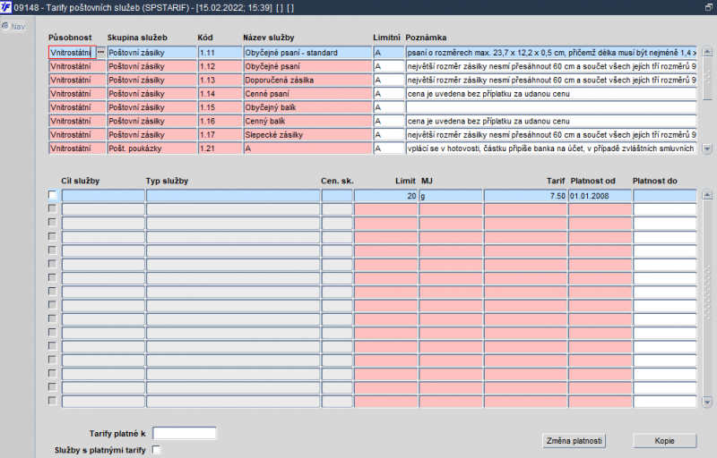Enable Služby s platnými tarify checkbox
The image size is (717, 458).
point(156,450)
